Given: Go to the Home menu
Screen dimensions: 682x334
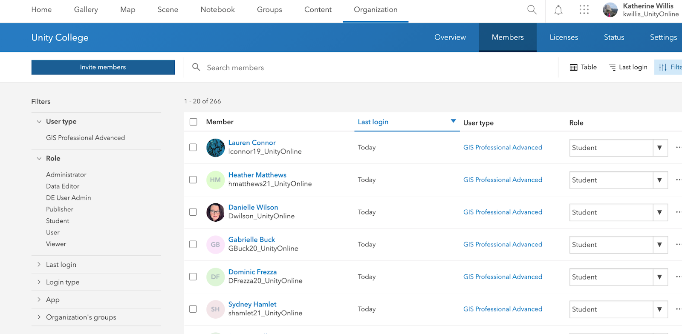Looking at the screenshot, I should tap(41, 9).
